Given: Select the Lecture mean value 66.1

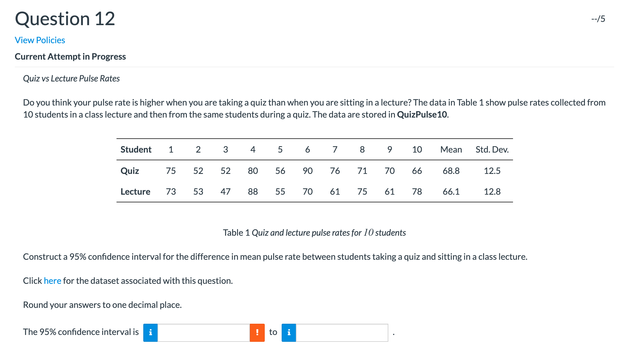Looking at the screenshot, I should (x=451, y=192).
